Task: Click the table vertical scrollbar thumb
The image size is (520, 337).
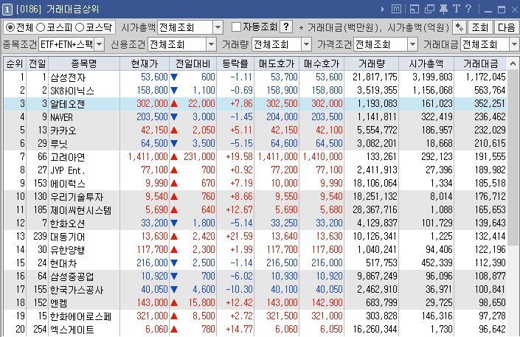Action: [513, 158]
